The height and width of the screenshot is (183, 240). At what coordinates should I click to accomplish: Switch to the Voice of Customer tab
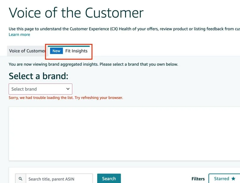click(26, 51)
